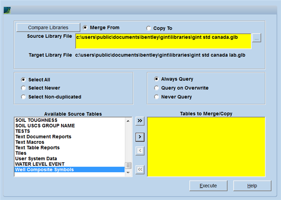Select SOIL TOUGHNESS in source tables

click(69, 120)
